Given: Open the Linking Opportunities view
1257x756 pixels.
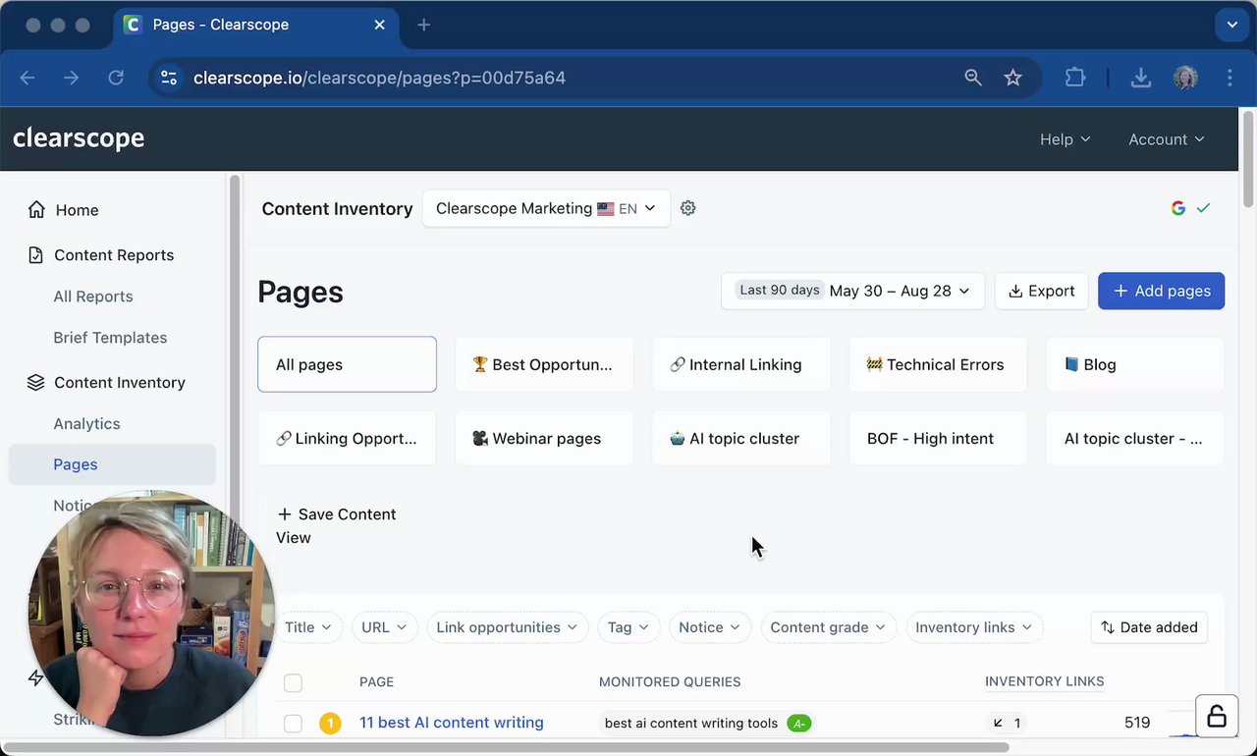Looking at the screenshot, I should pyautogui.click(x=347, y=439).
